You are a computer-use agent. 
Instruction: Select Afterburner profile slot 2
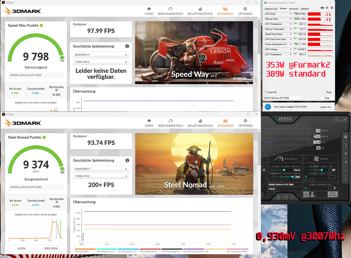click(x=346, y=154)
